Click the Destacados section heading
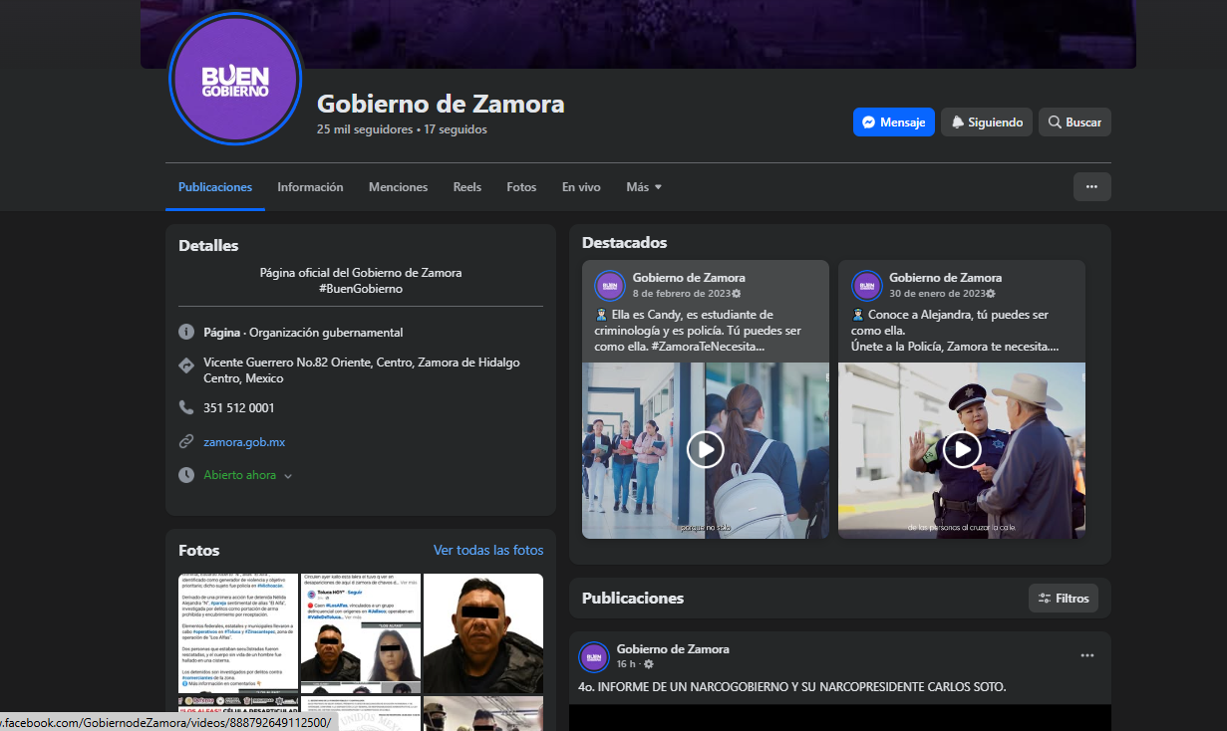 (625, 243)
